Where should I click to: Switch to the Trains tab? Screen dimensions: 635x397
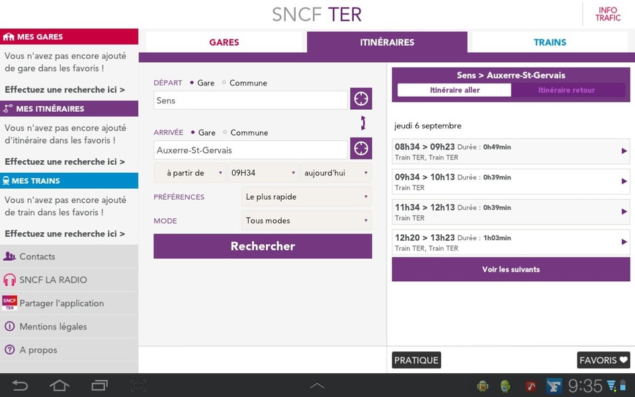(x=550, y=42)
